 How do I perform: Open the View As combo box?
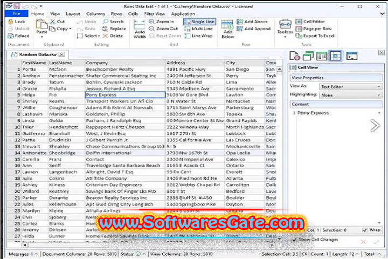[x=350, y=87]
